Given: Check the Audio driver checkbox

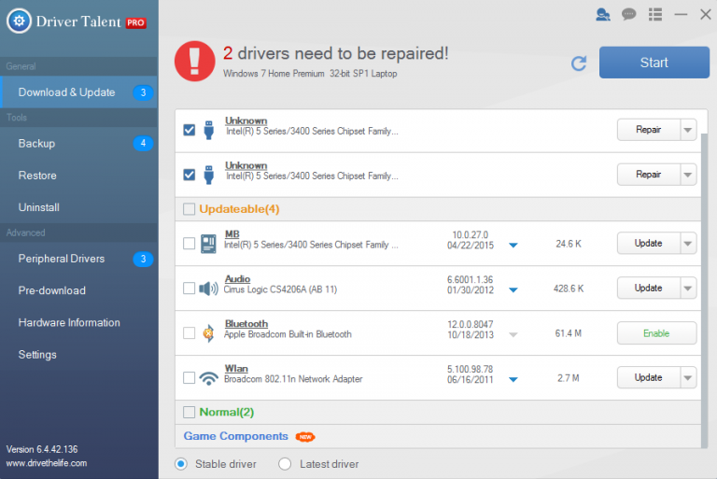Looking at the screenshot, I should click(190, 289).
